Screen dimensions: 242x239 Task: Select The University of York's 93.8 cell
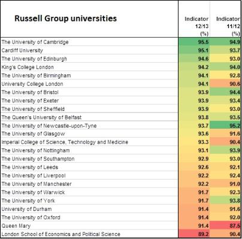coord(225,201)
